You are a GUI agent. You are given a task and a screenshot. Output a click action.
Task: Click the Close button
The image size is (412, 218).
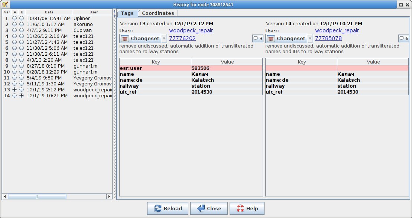[209, 209]
